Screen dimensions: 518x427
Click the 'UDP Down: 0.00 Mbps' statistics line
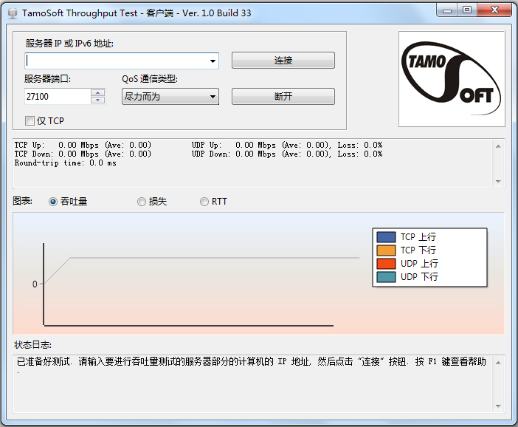[287, 154]
